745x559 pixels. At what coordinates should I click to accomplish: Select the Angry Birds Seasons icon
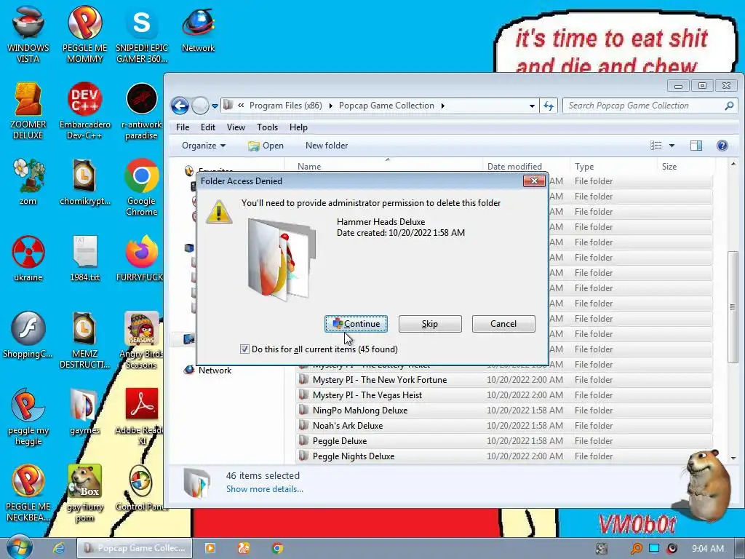[142, 341]
